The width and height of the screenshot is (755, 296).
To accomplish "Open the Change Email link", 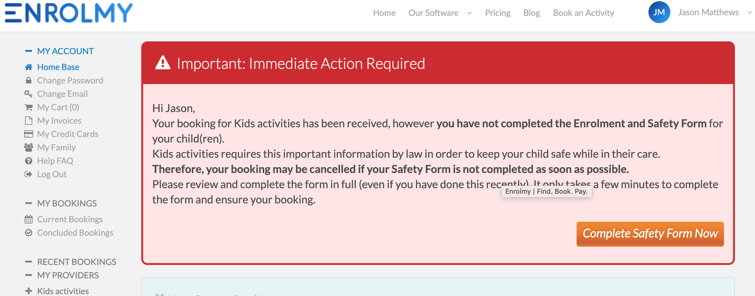I will coord(62,94).
